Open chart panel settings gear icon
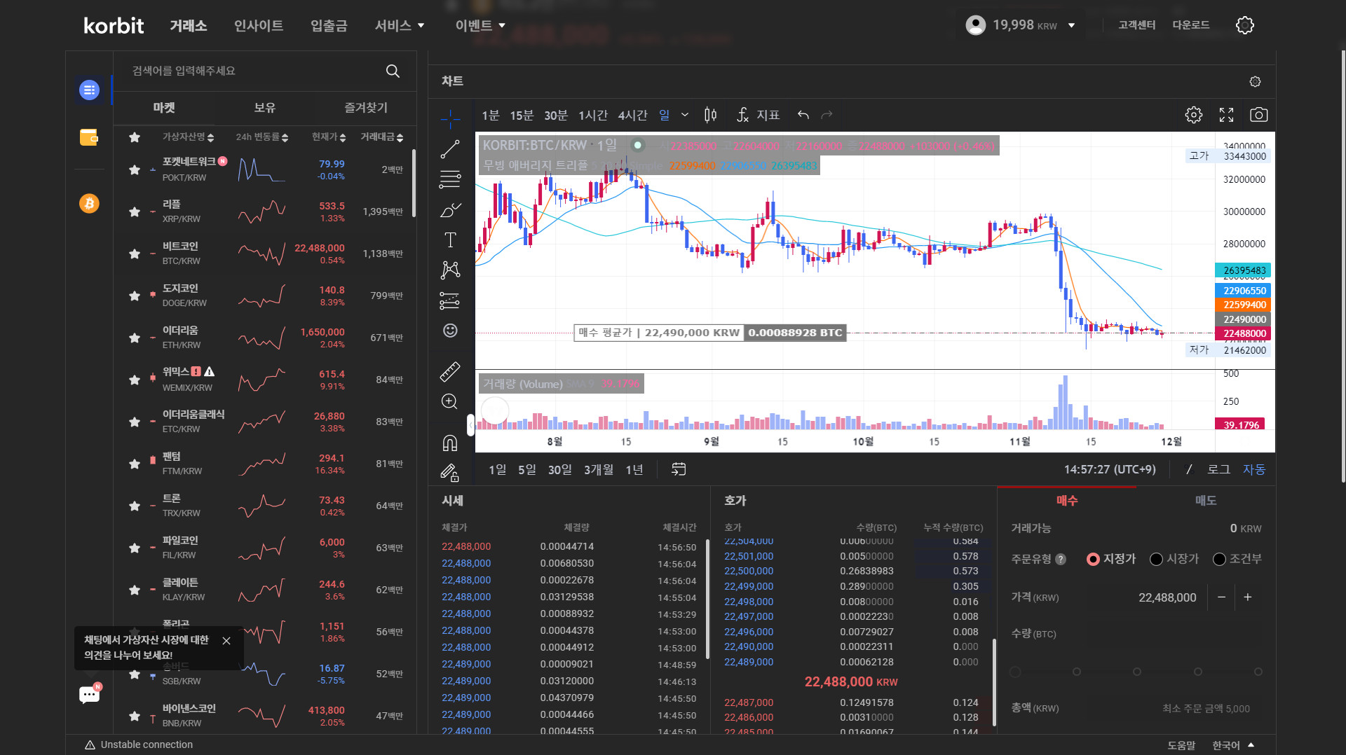 (x=1255, y=82)
